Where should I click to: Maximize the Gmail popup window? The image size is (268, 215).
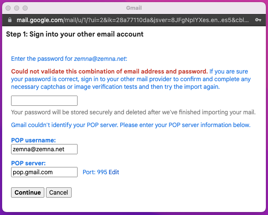coord(25,8)
